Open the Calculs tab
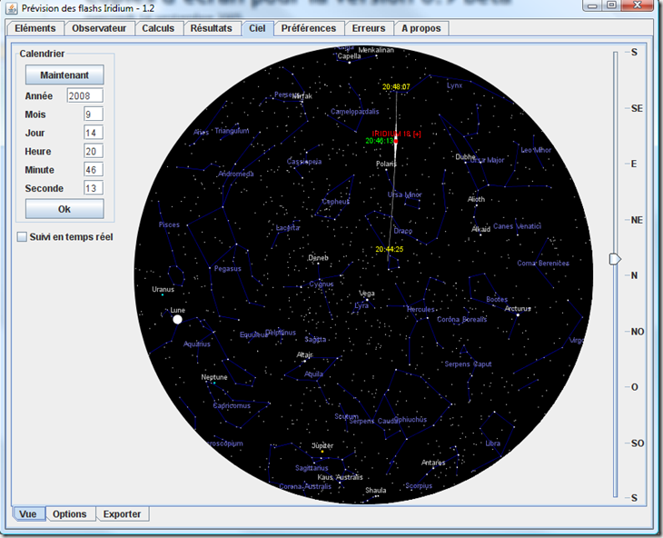The image size is (663, 538). 158,28
